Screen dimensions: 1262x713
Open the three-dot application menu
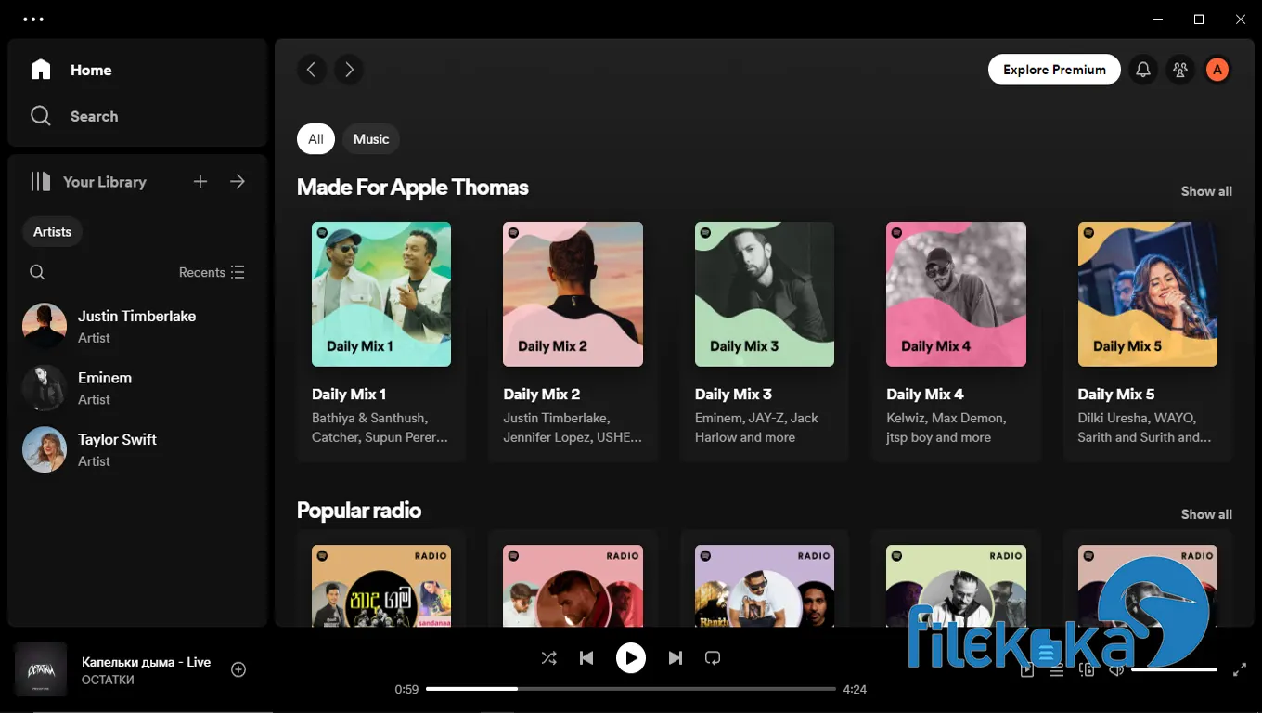33,19
